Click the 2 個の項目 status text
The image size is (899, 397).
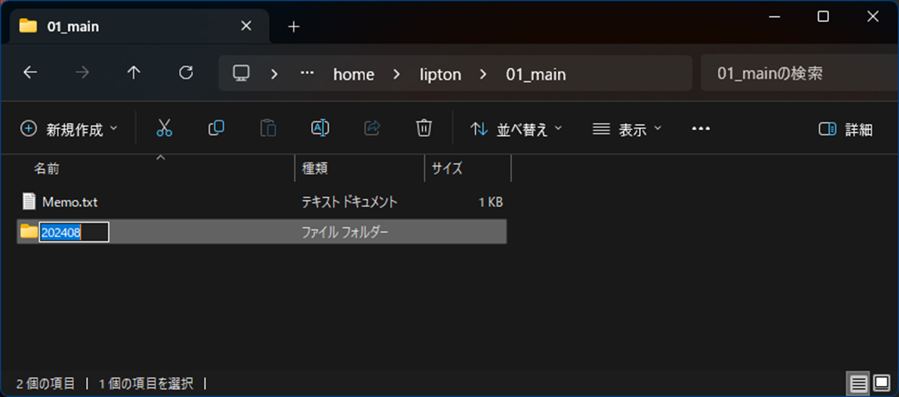click(46, 382)
